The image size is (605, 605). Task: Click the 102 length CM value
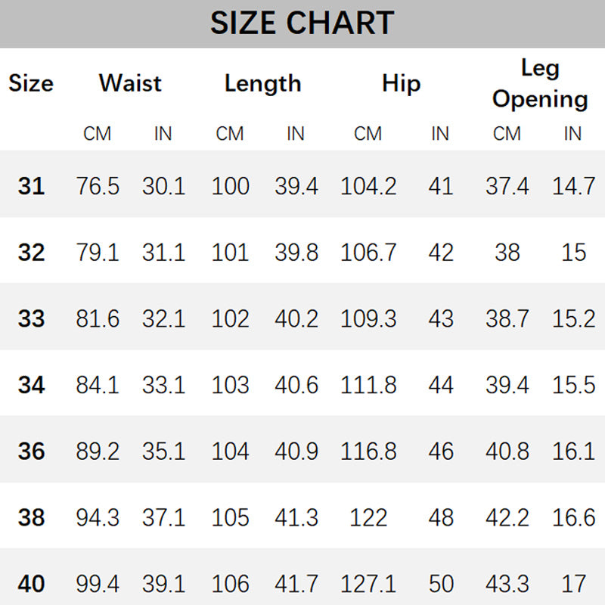(x=230, y=319)
